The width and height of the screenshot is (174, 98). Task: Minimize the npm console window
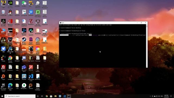[x=137, y=23]
